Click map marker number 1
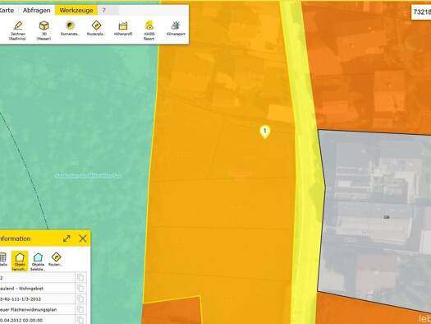The image size is (431, 324). pyautogui.click(x=265, y=132)
